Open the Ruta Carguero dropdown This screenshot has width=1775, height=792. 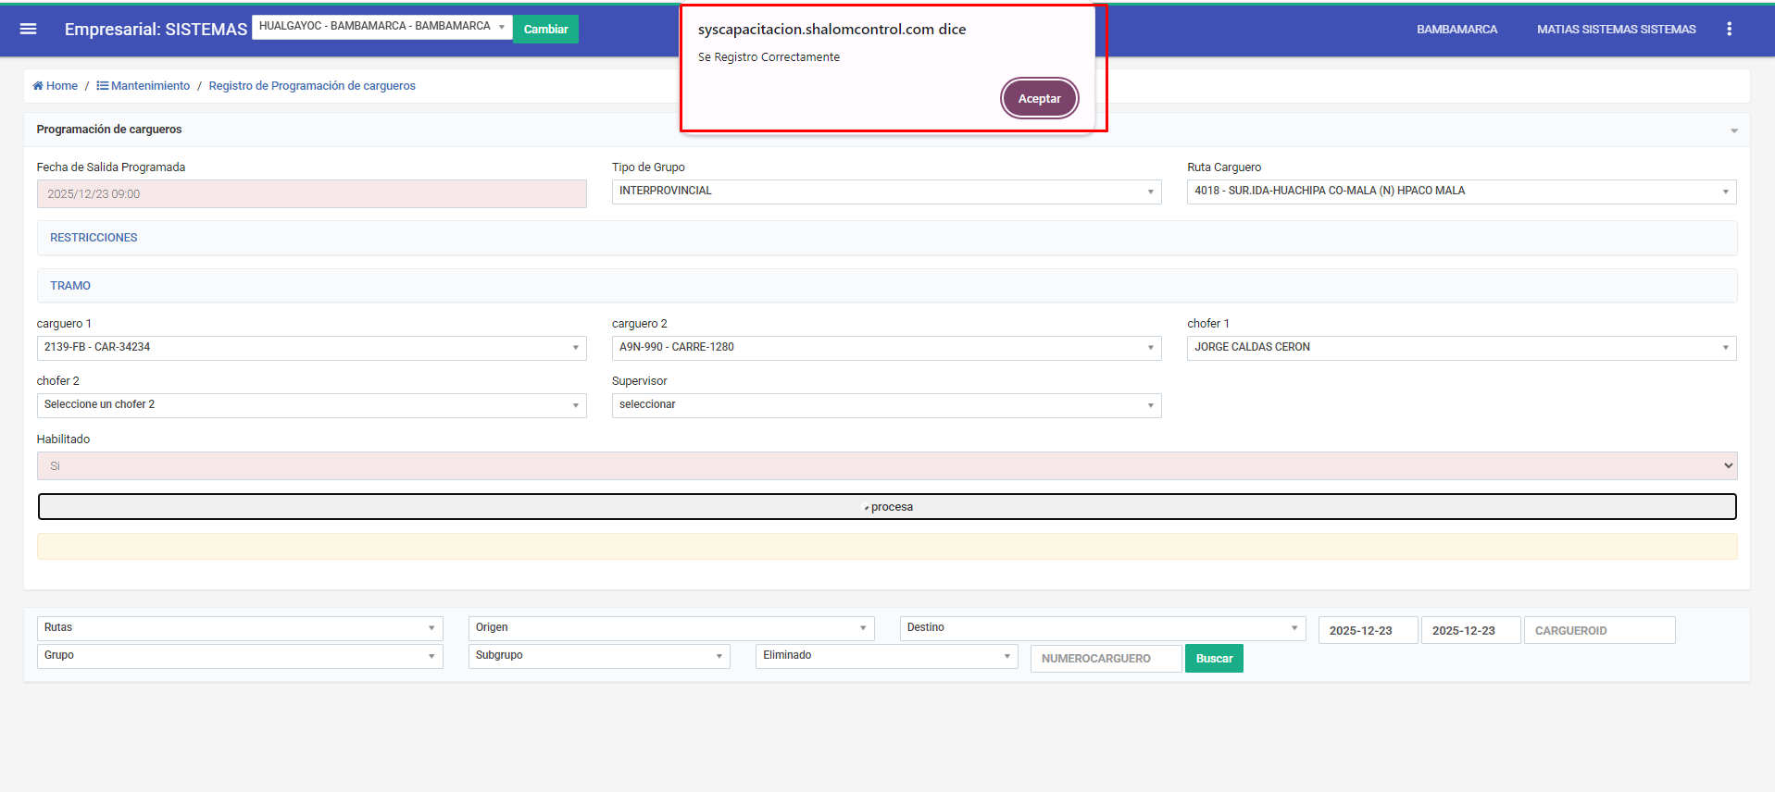(1460, 192)
